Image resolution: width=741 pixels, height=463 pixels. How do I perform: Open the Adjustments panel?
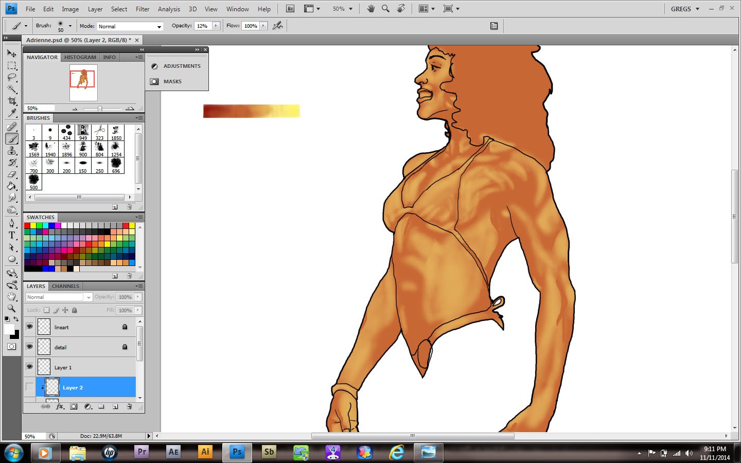[182, 66]
